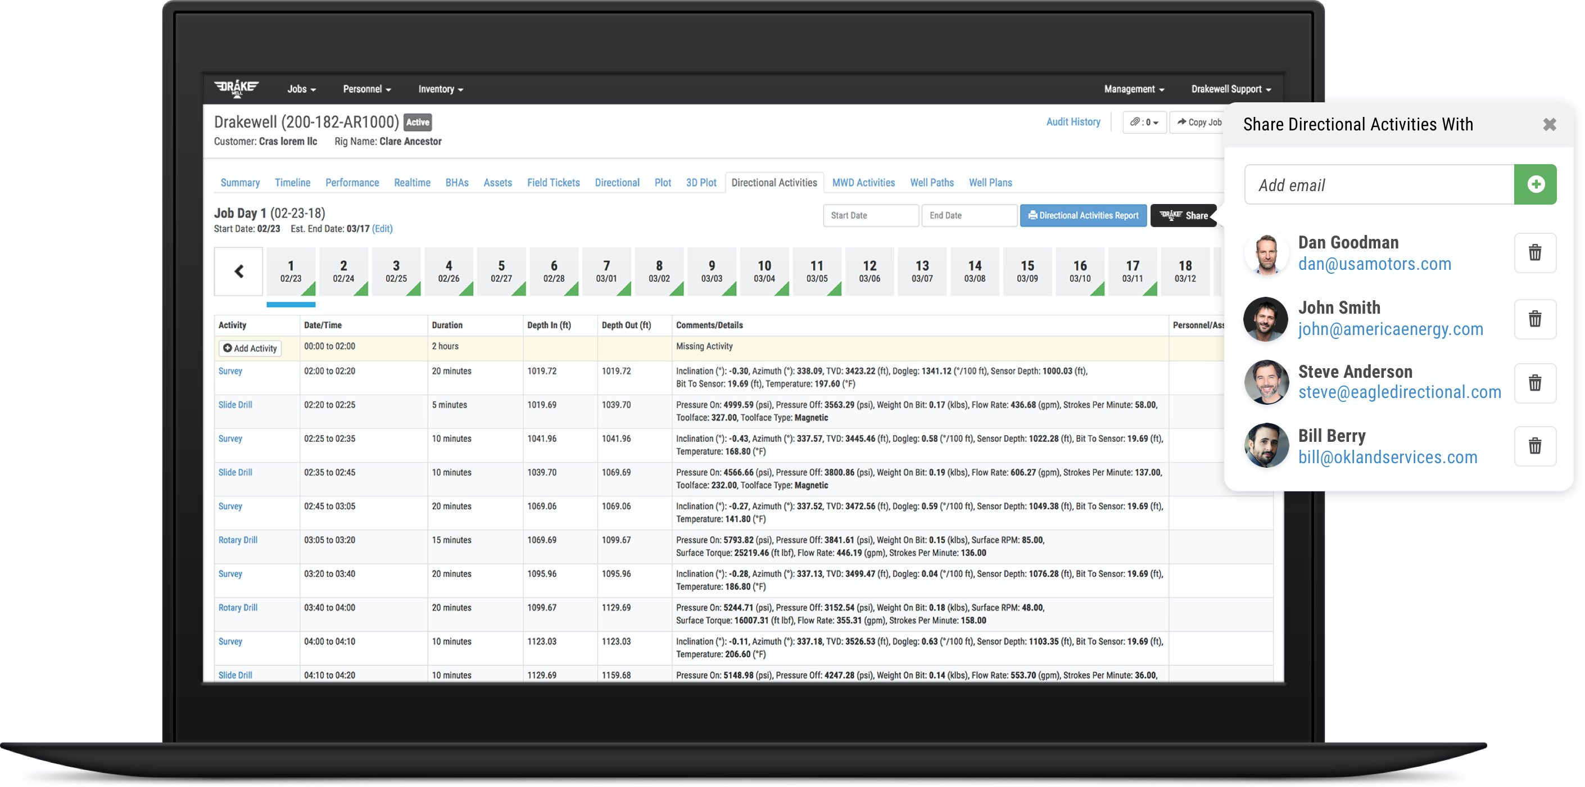This screenshot has height=787, width=1585.
Task: Switch to the MWD Activities tab
Action: (x=863, y=183)
